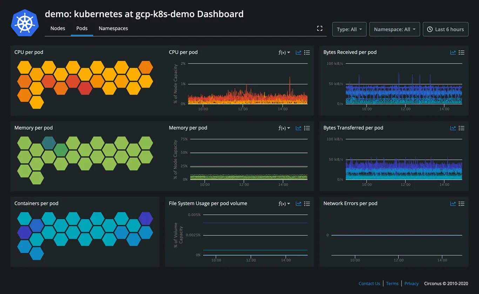Open the list view for Memory per pod chart
Viewport: 479px width, 294px height.
(307, 128)
